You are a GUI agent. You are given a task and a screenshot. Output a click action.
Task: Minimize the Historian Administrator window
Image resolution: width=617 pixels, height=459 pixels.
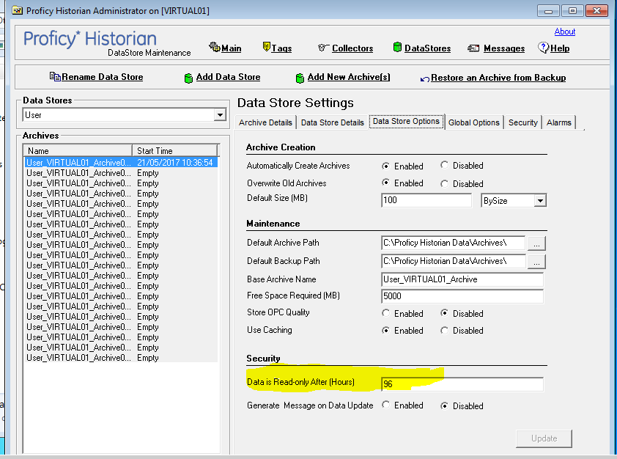click(x=548, y=10)
